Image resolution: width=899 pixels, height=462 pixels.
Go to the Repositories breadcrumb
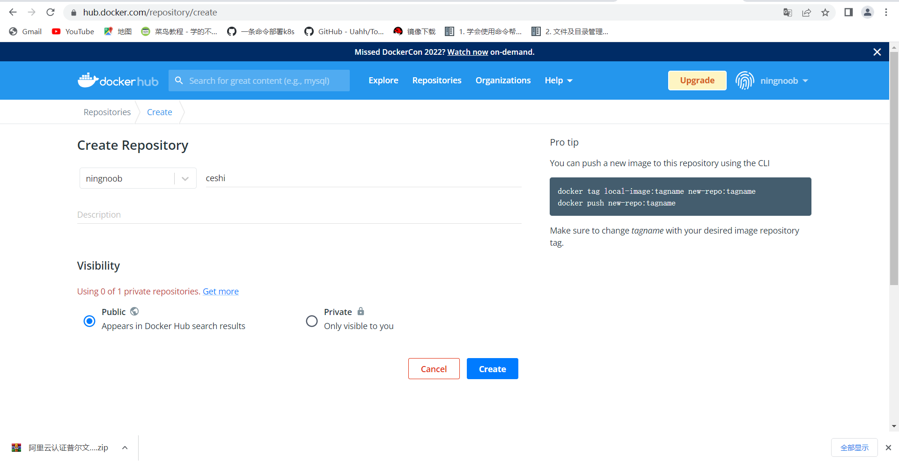107,112
